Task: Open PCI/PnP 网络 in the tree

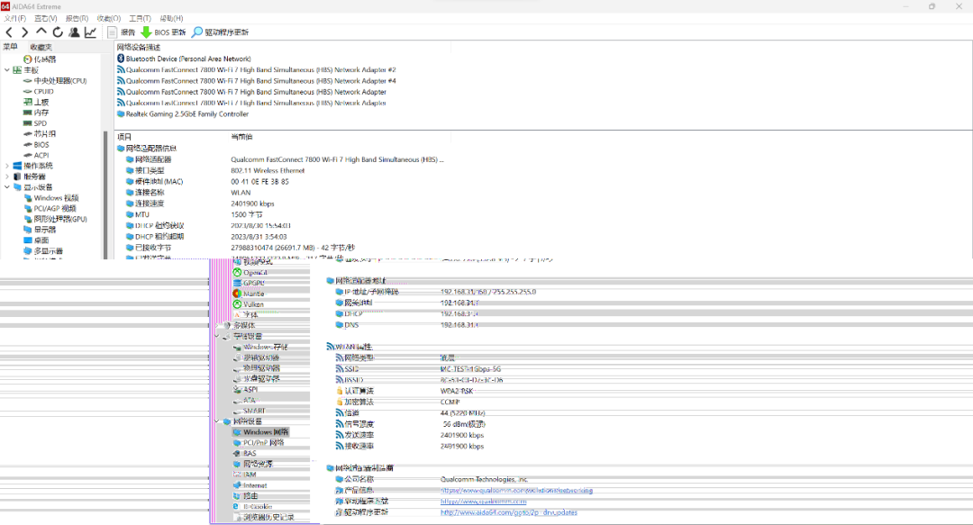Action: point(259,443)
